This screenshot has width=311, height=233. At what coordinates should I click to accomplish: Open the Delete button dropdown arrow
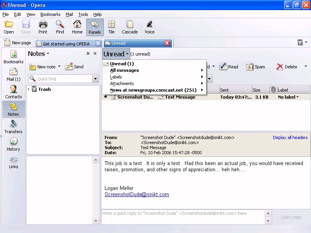pyautogui.click(x=306, y=67)
